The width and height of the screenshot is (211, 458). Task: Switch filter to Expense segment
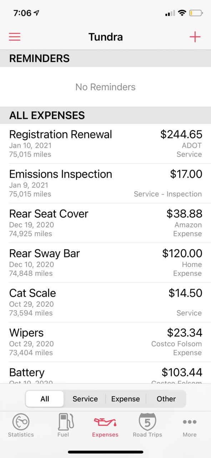[x=125, y=399]
